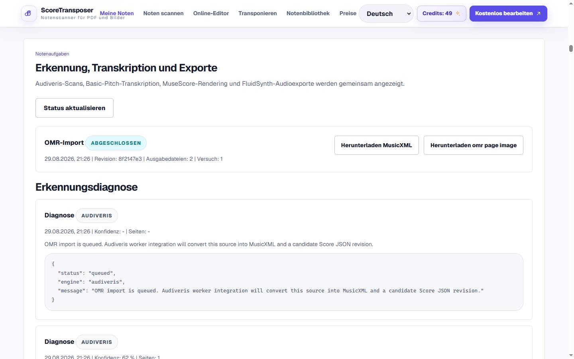Go to Meine Noten in the navigation
Screen dimensions: 574x359
click(117, 13)
